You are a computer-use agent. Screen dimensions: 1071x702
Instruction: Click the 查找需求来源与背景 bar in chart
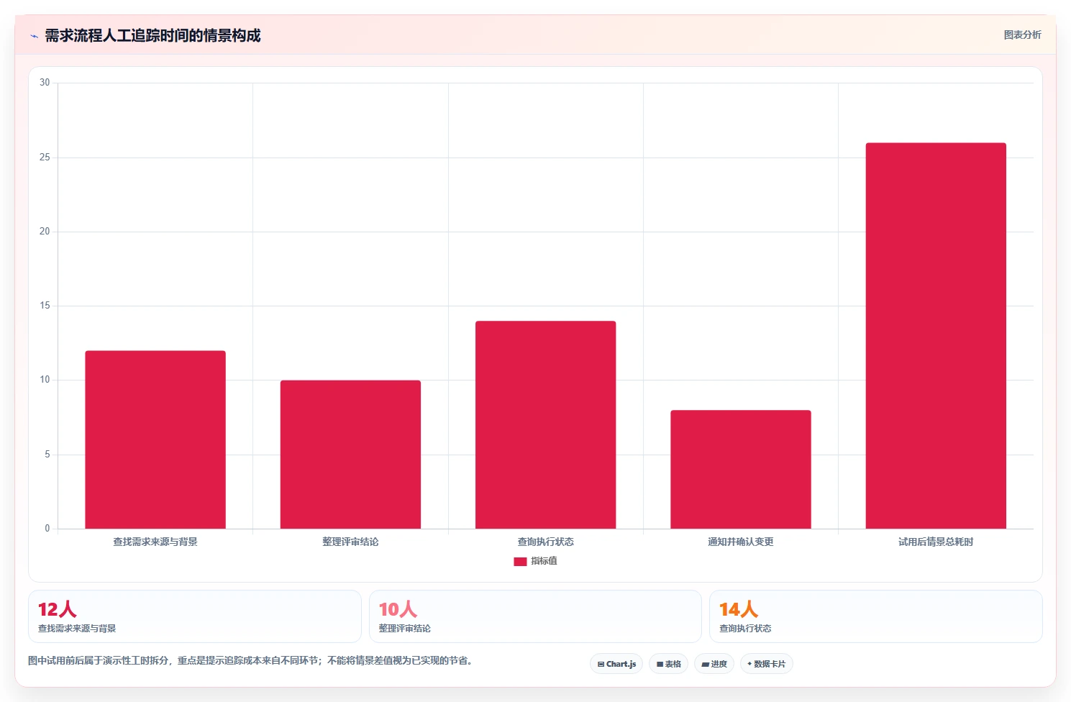[155, 439]
